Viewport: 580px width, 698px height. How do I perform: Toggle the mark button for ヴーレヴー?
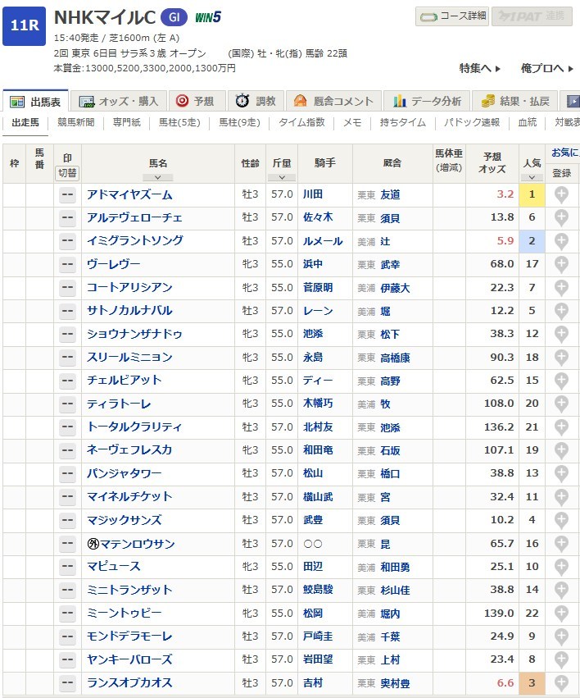(67, 264)
